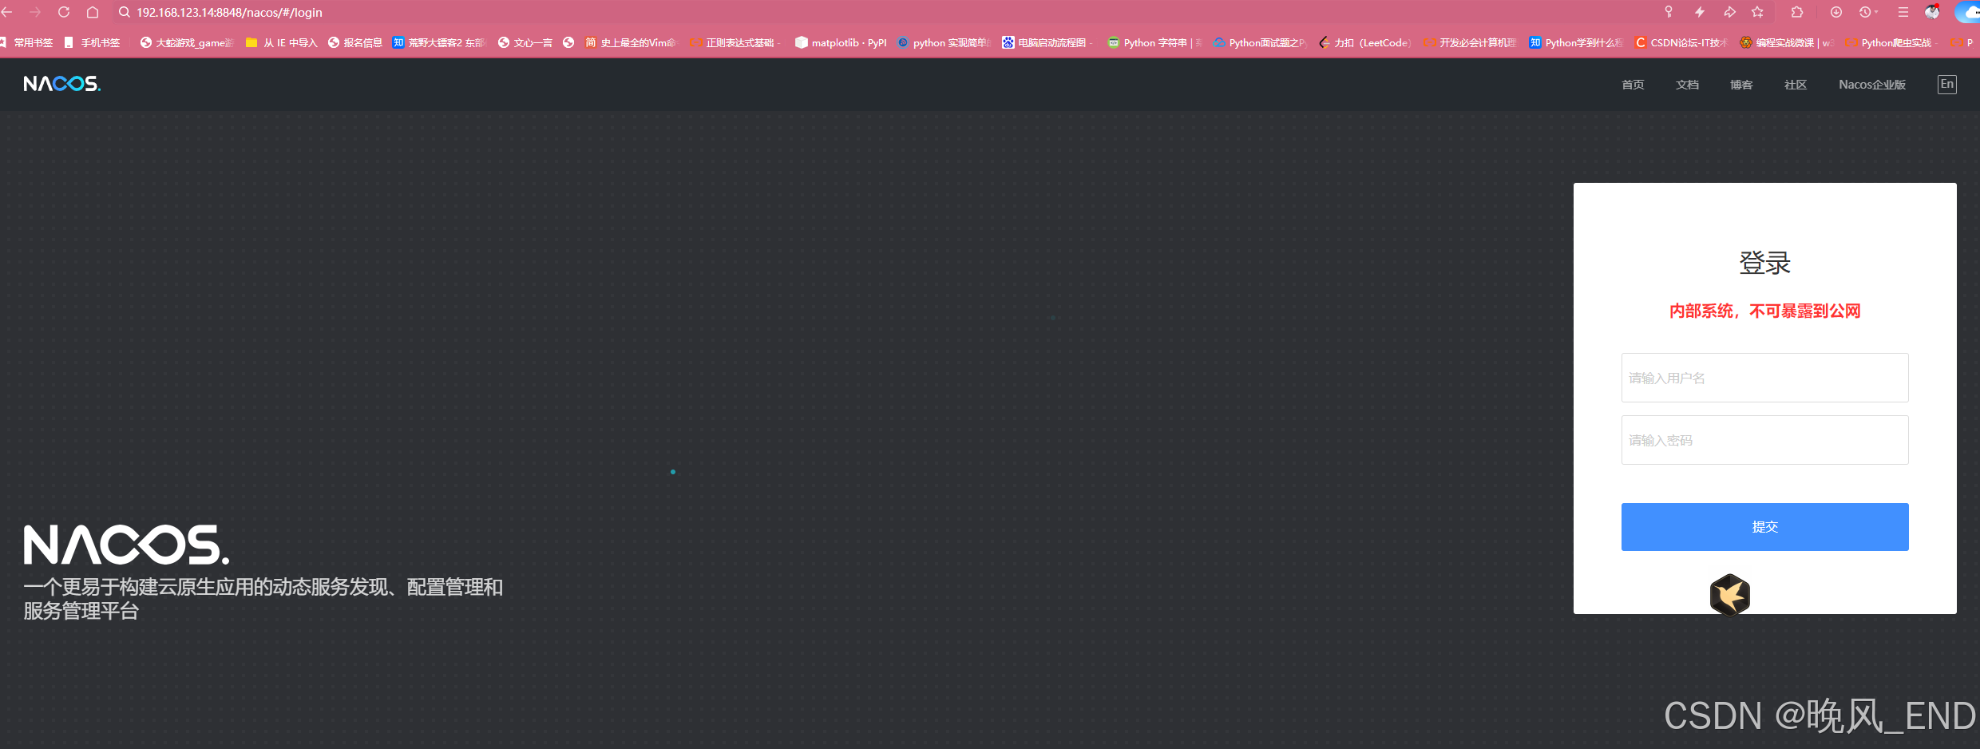Open 博客 in Nacos navigation
Image resolution: width=1980 pixels, height=749 pixels.
[1741, 85]
